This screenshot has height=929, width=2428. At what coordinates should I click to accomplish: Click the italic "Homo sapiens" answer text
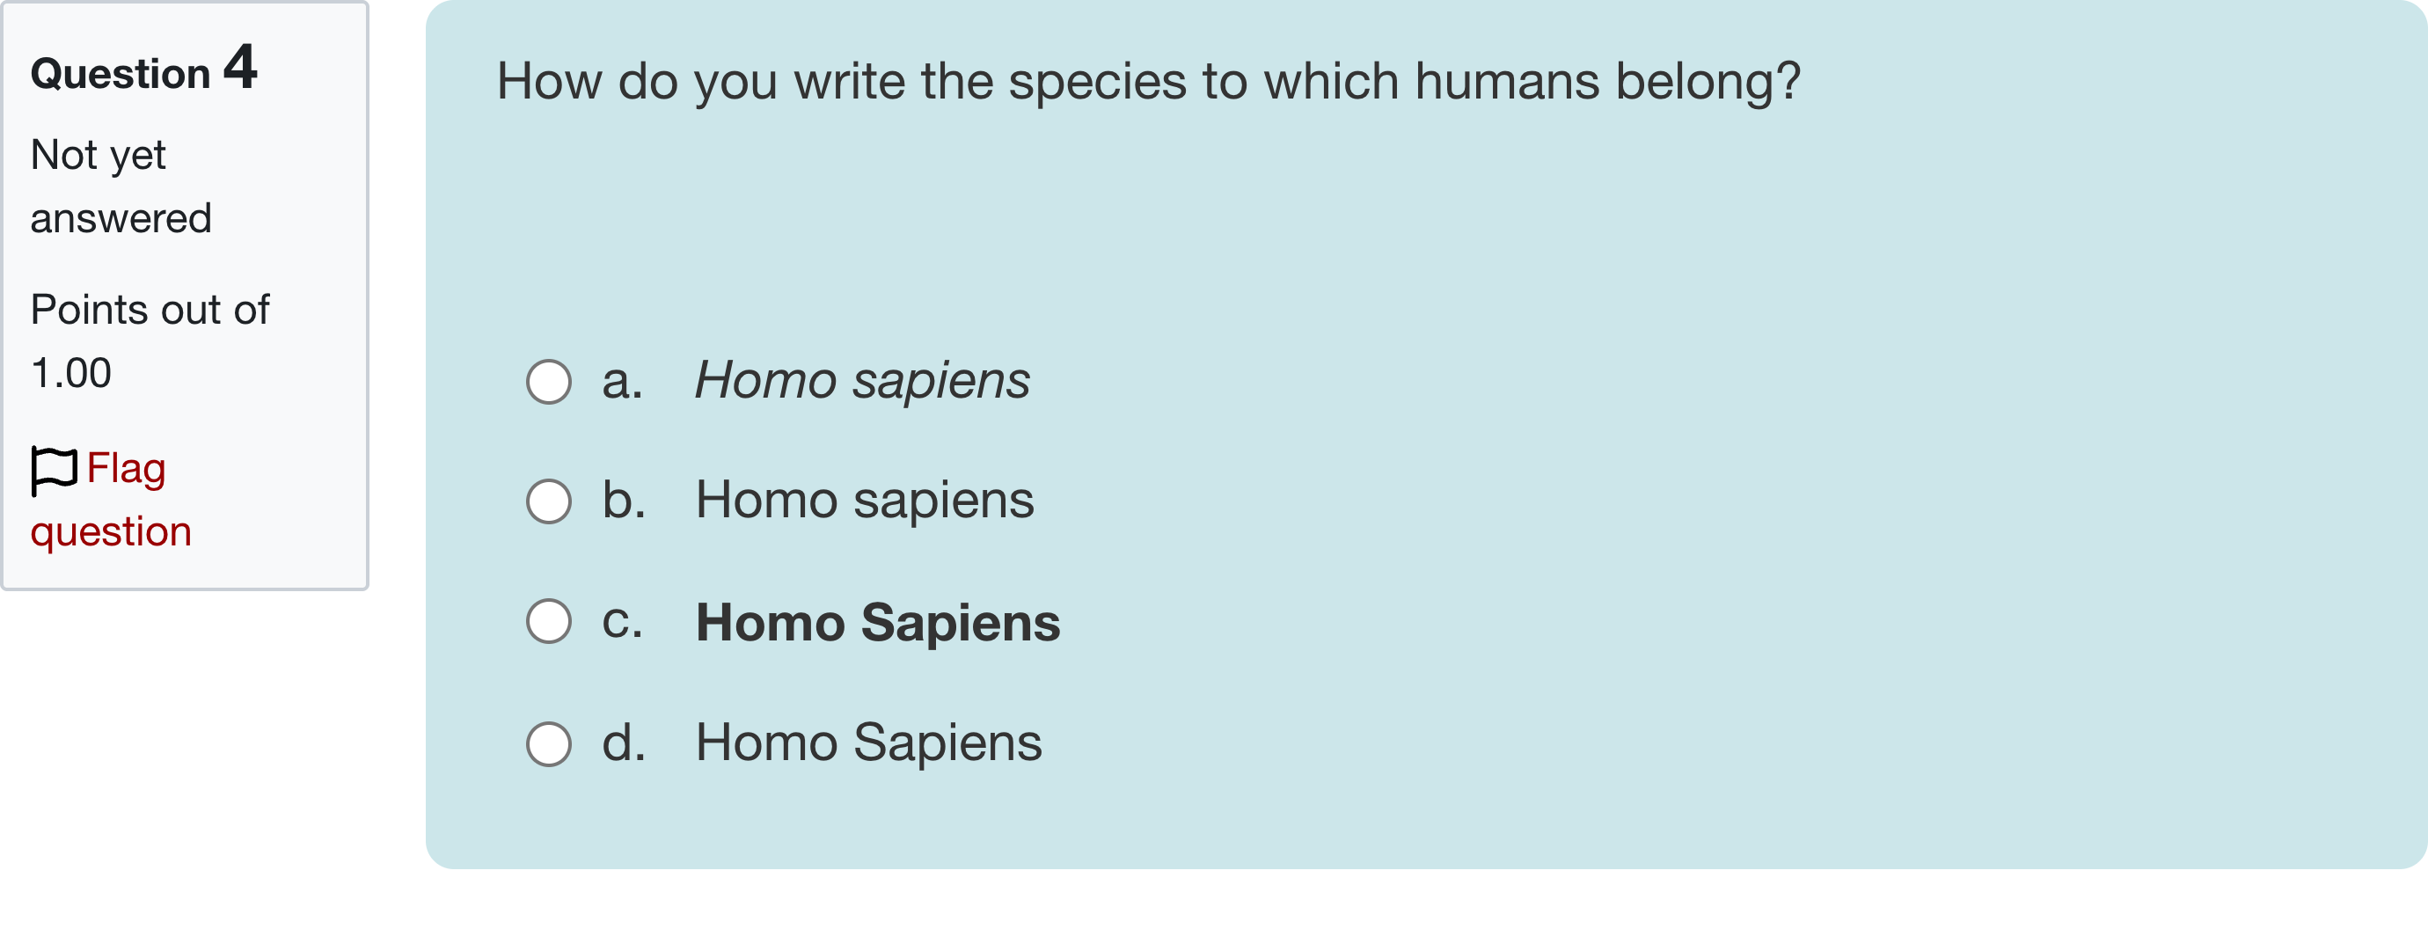pos(861,382)
